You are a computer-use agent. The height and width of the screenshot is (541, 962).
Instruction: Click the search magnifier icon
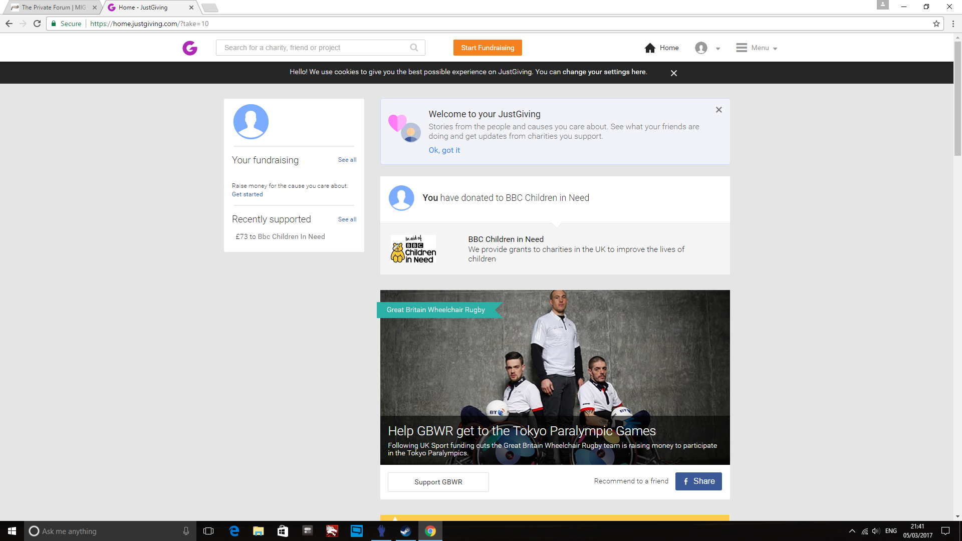(x=414, y=48)
